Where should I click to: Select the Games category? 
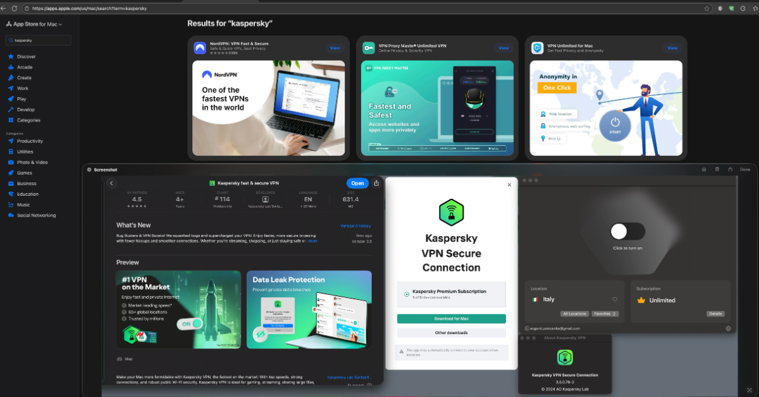tap(20, 173)
